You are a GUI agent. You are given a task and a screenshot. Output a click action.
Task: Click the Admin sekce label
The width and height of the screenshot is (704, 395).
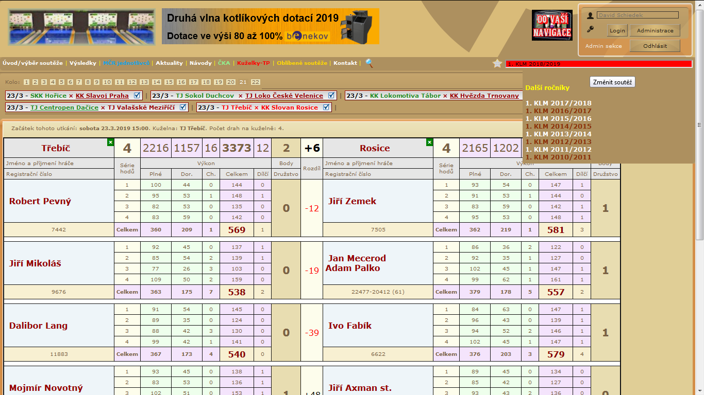[x=604, y=46]
